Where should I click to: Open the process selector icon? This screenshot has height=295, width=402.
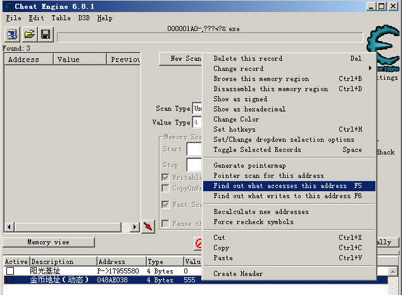pos(12,34)
